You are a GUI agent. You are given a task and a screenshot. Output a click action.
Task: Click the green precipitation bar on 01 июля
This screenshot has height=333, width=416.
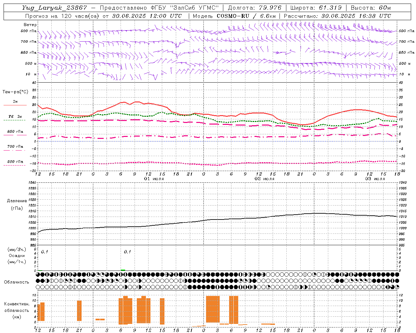point(123,270)
